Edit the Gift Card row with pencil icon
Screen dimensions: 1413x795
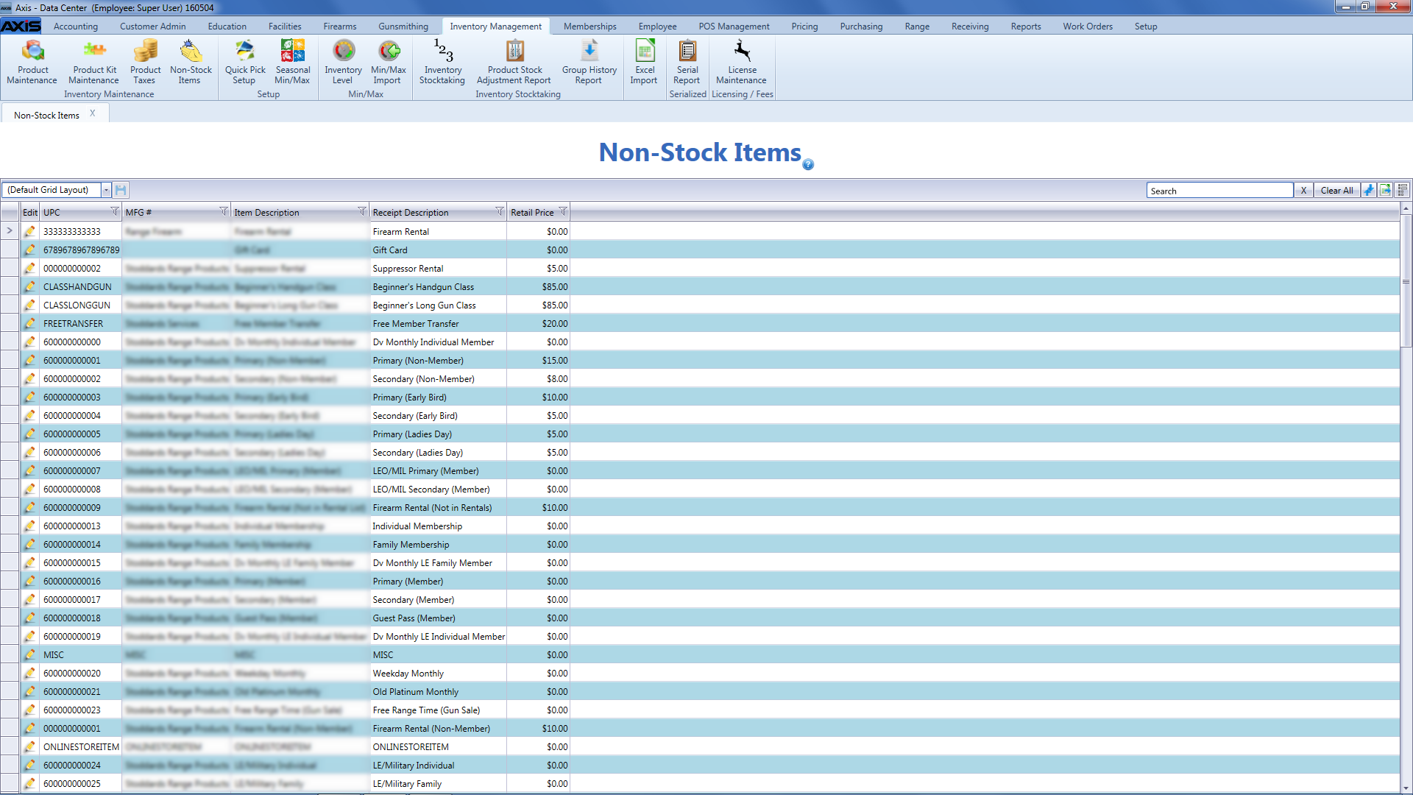pos(29,250)
